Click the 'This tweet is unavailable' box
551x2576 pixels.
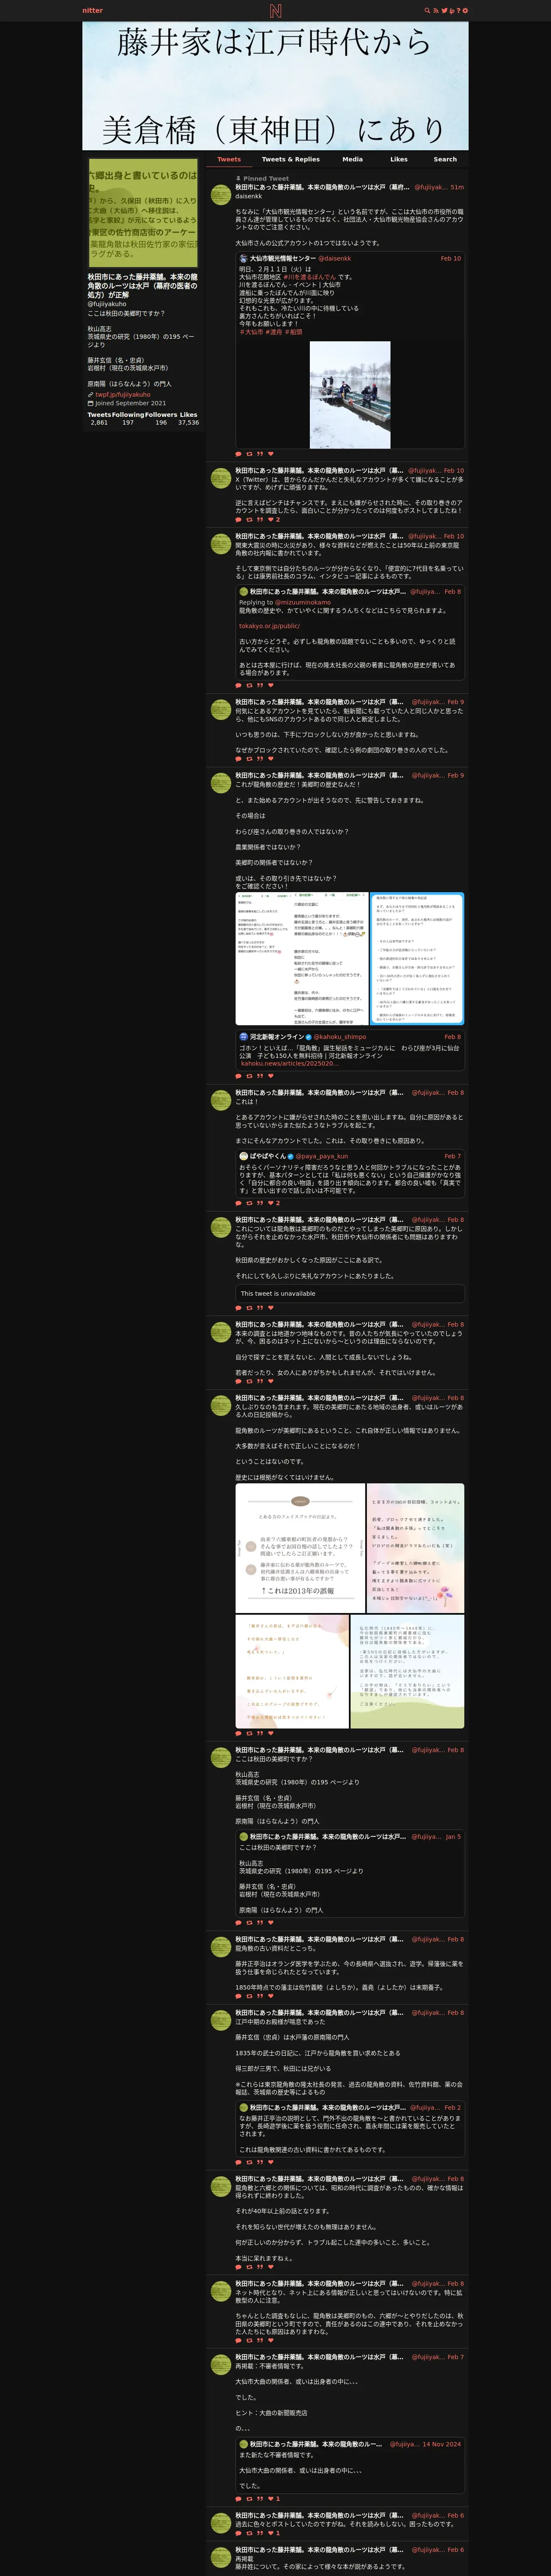pyautogui.click(x=350, y=1293)
